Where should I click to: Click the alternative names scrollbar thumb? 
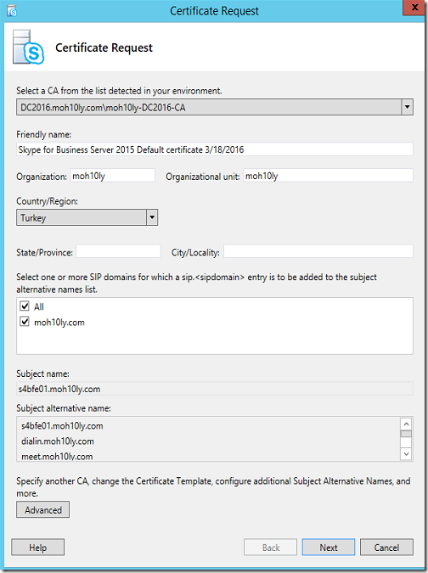pos(406,434)
